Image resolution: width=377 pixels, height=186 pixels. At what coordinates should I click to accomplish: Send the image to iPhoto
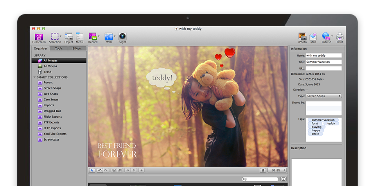click(x=302, y=37)
